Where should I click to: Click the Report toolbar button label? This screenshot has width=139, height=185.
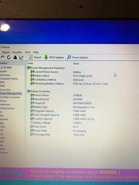click(x=38, y=57)
